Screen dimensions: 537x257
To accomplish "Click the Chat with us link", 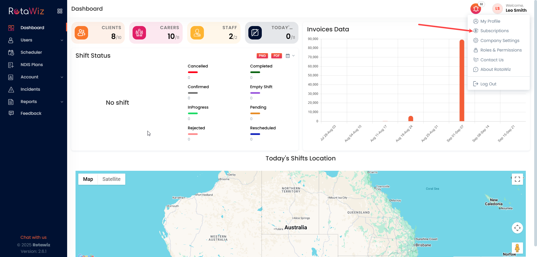I will 34,237.
